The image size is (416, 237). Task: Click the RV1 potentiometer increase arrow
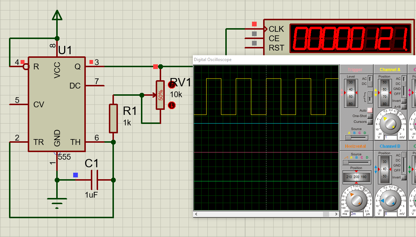point(172,85)
